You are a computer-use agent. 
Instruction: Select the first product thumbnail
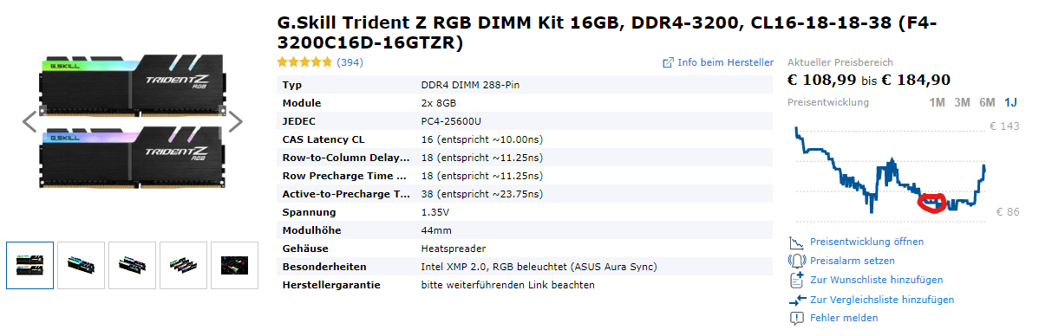[29, 265]
